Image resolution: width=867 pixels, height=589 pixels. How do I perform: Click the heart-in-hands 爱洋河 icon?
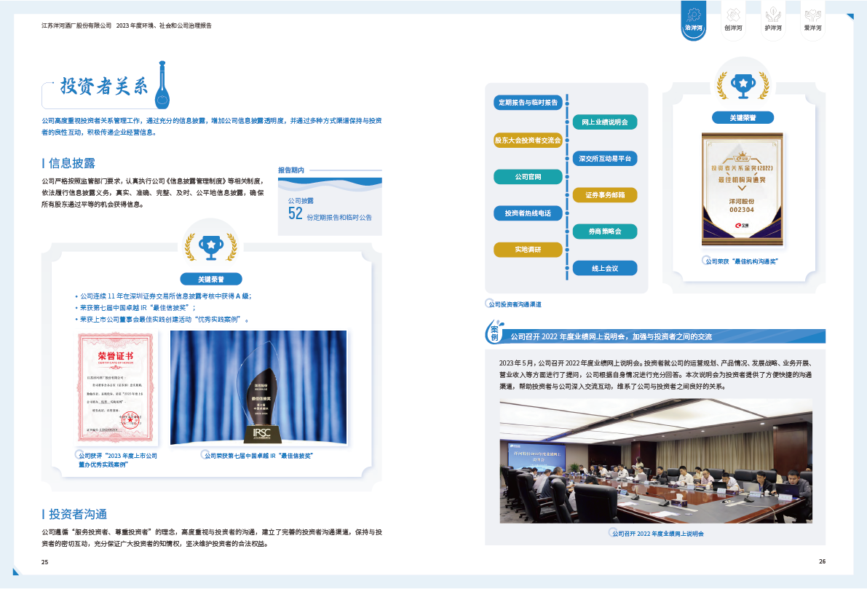coord(812,15)
